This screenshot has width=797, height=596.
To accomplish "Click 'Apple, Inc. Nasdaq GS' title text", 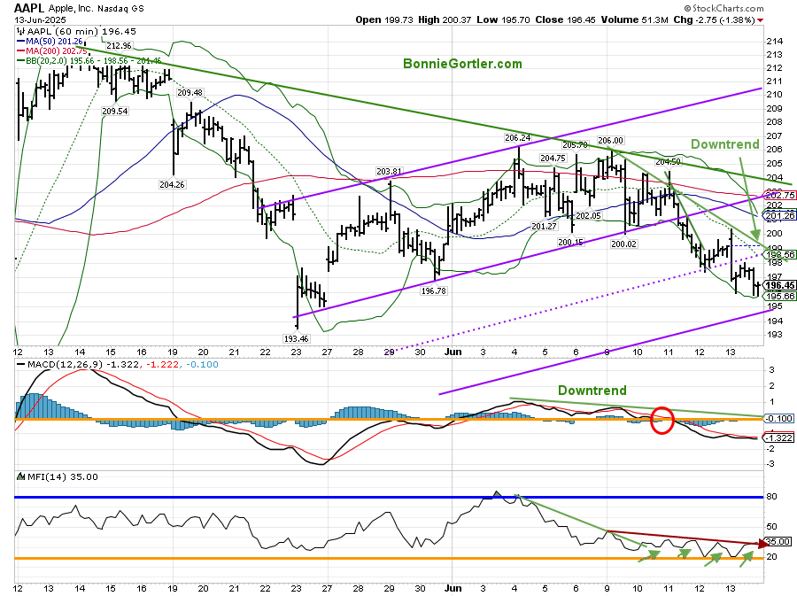I will click(x=97, y=9).
